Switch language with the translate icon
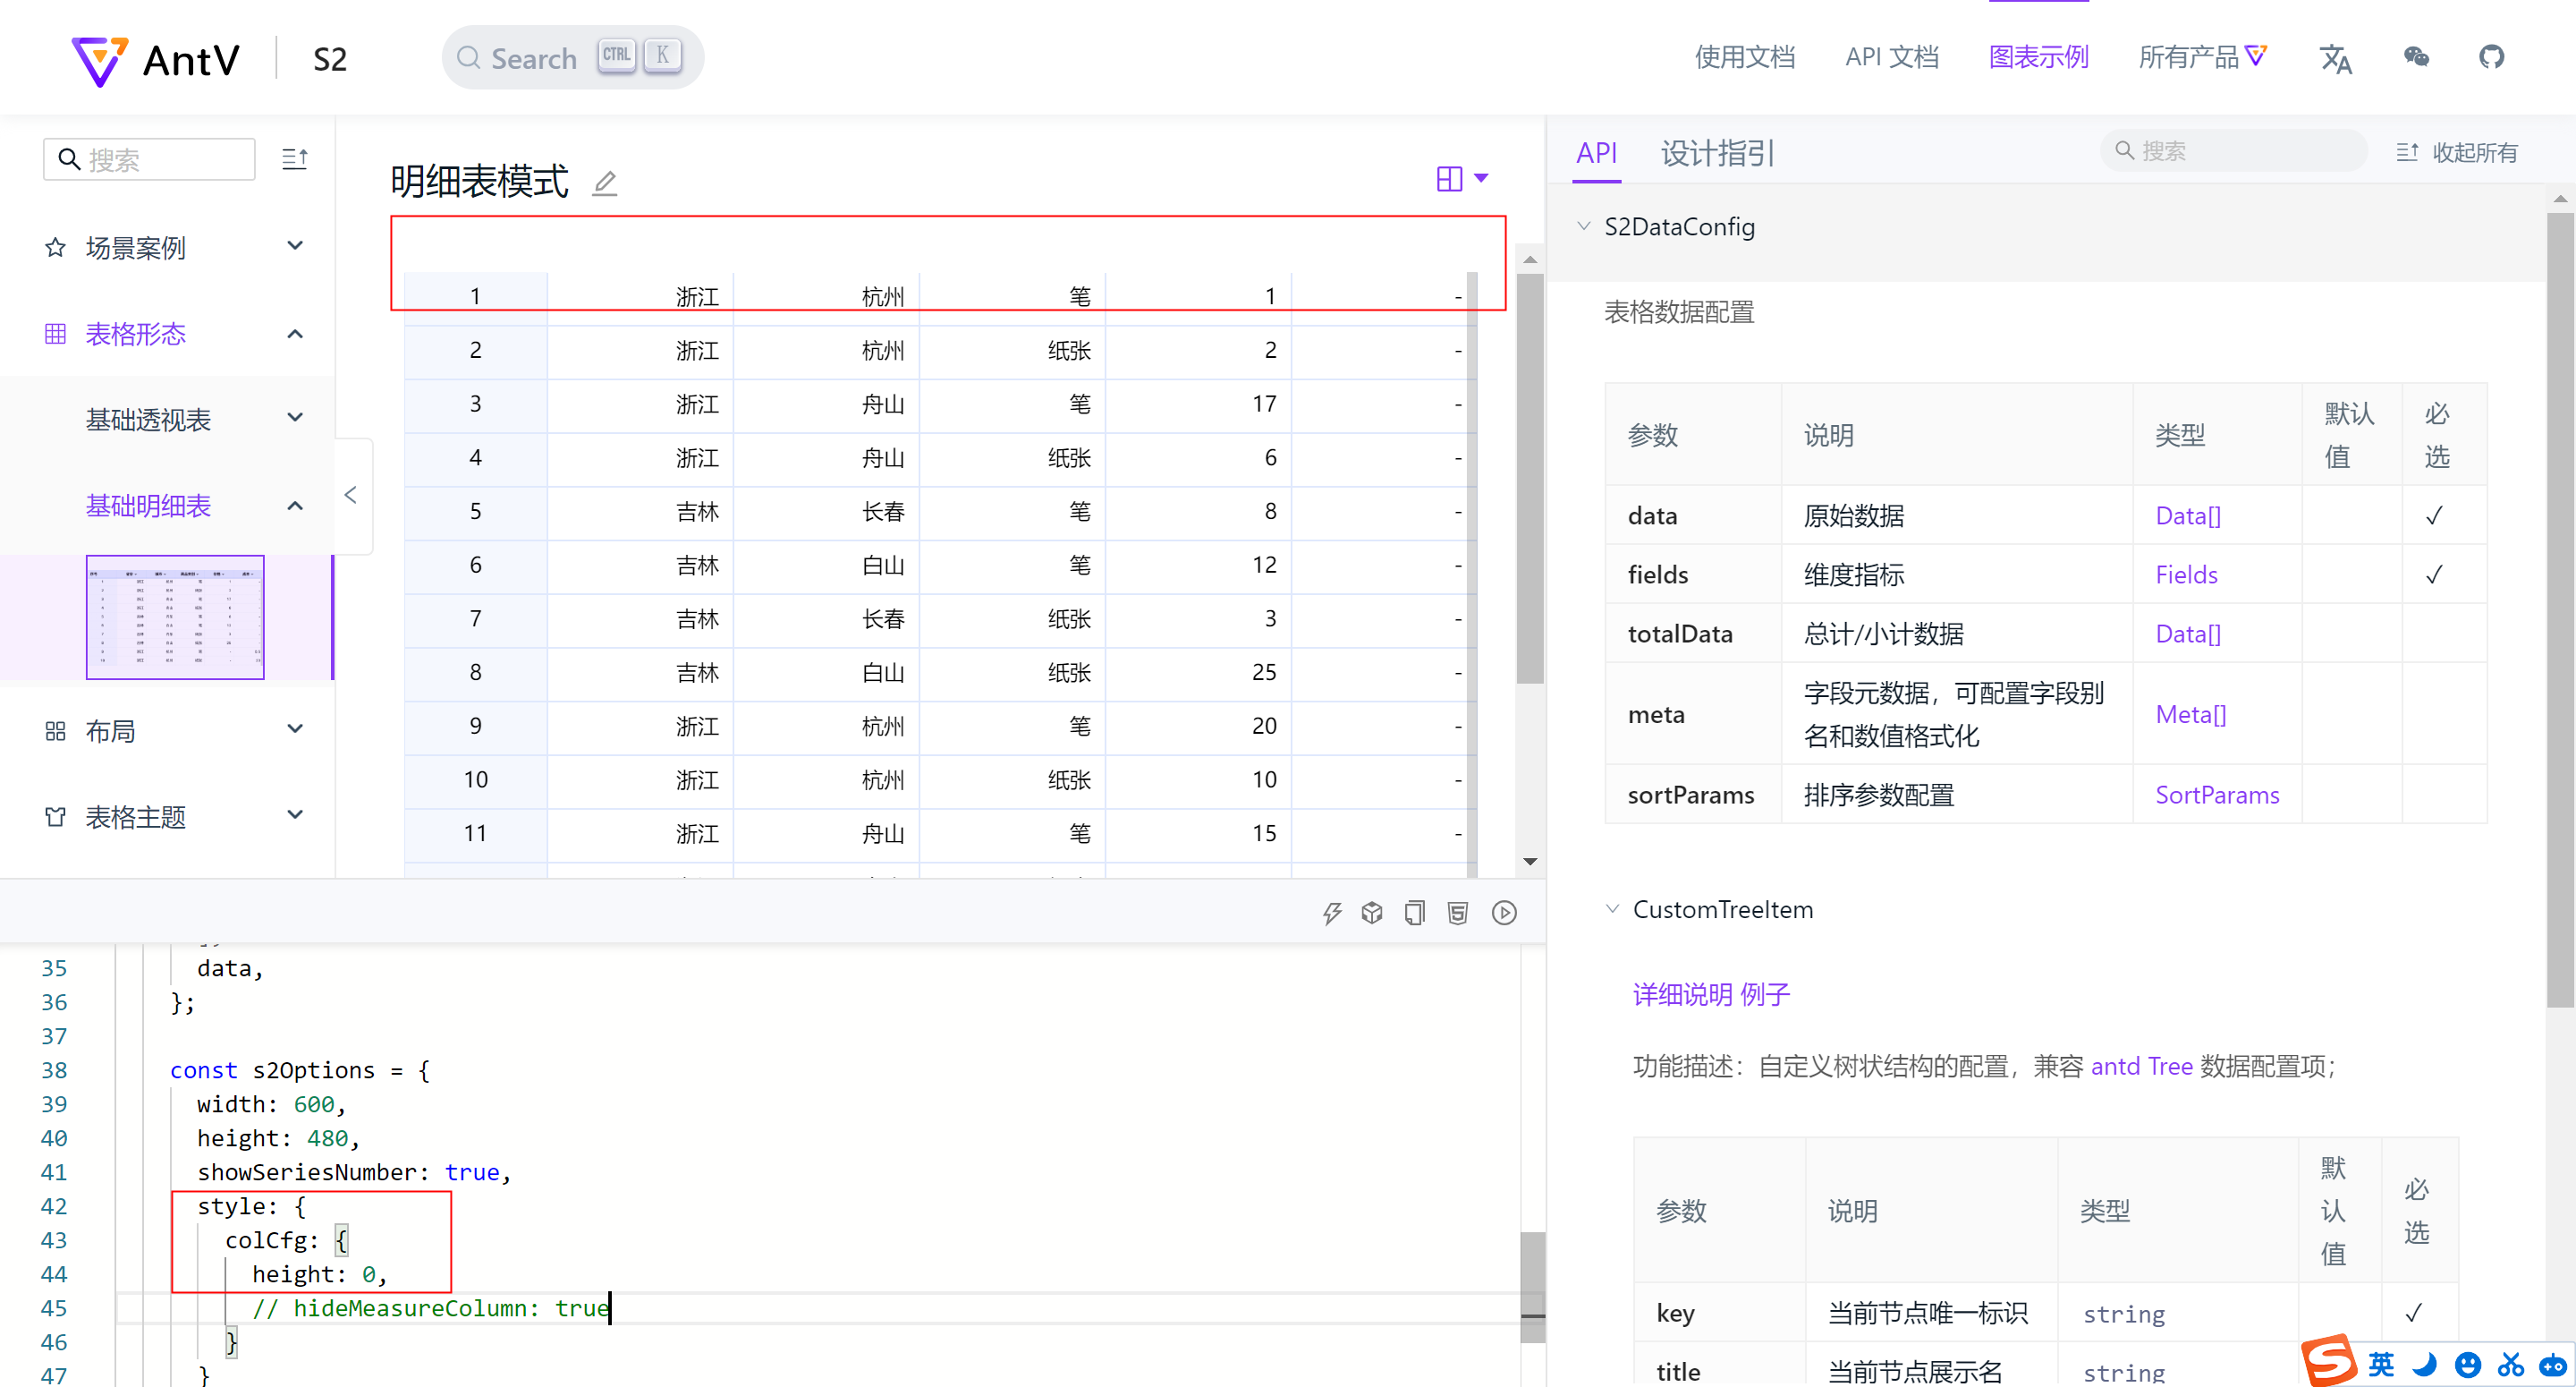 [x=2336, y=59]
